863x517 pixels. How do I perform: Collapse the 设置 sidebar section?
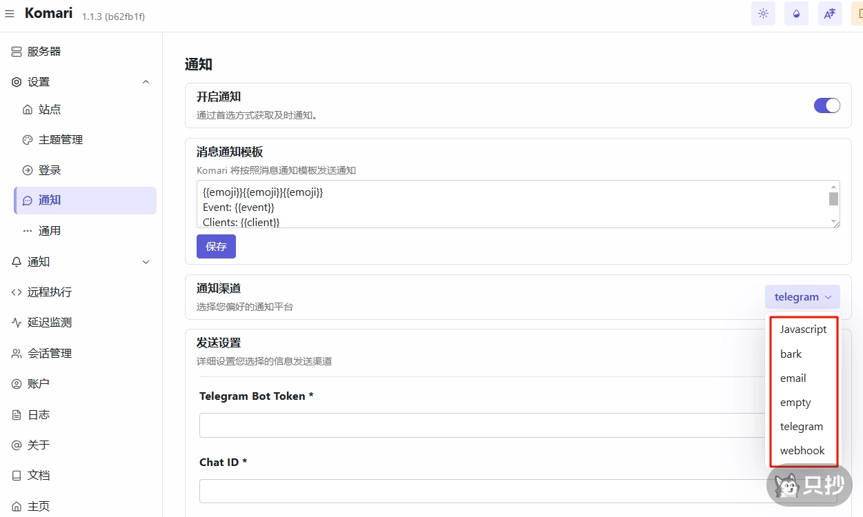(146, 82)
